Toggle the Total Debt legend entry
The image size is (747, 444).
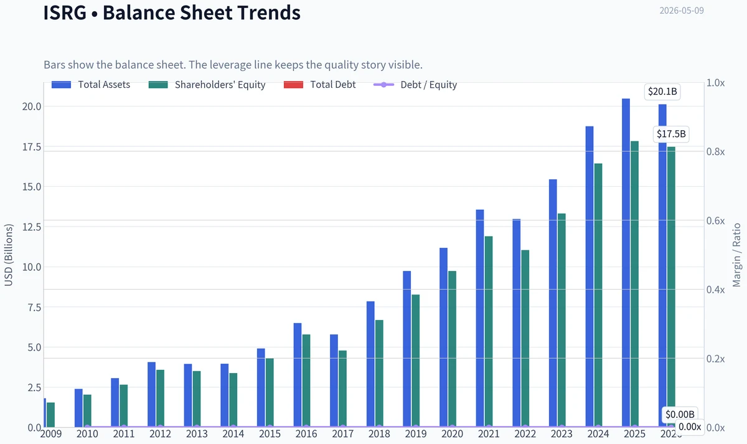[x=319, y=85]
